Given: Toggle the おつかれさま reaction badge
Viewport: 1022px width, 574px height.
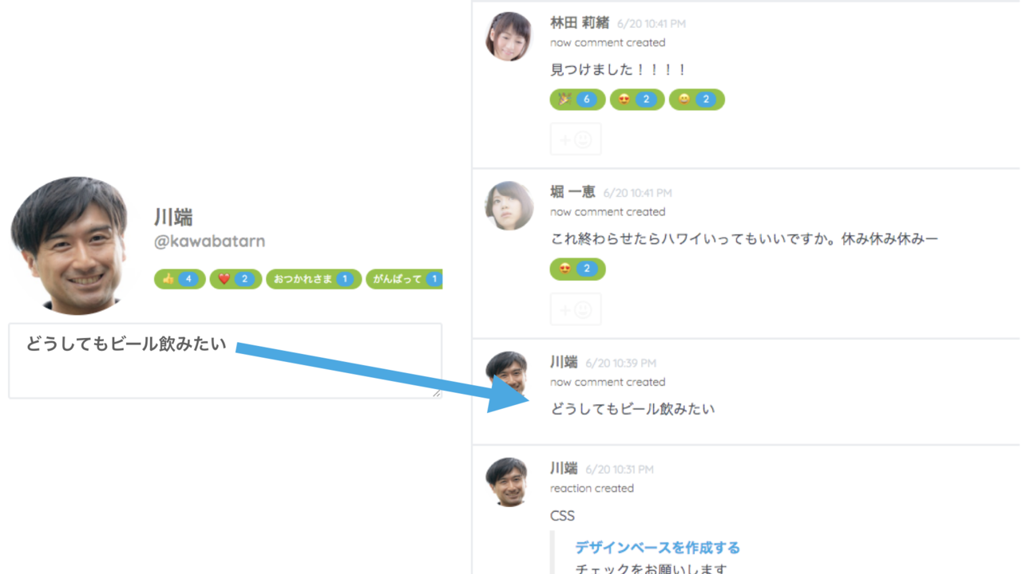Looking at the screenshot, I should pyautogui.click(x=314, y=279).
